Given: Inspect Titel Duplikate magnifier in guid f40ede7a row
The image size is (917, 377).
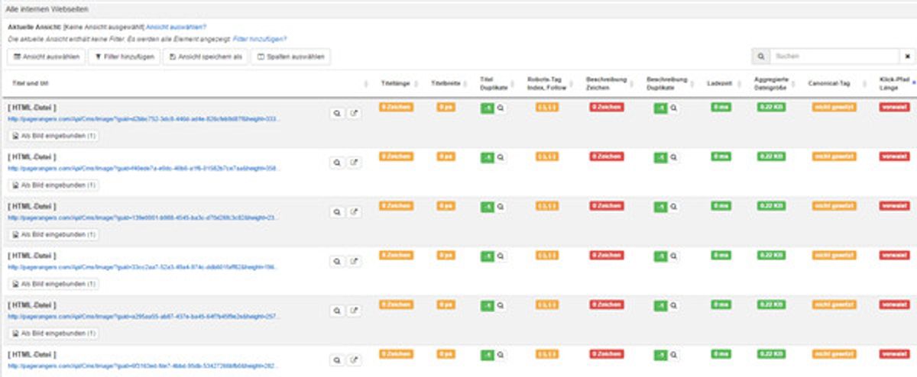Looking at the screenshot, I should point(501,157).
